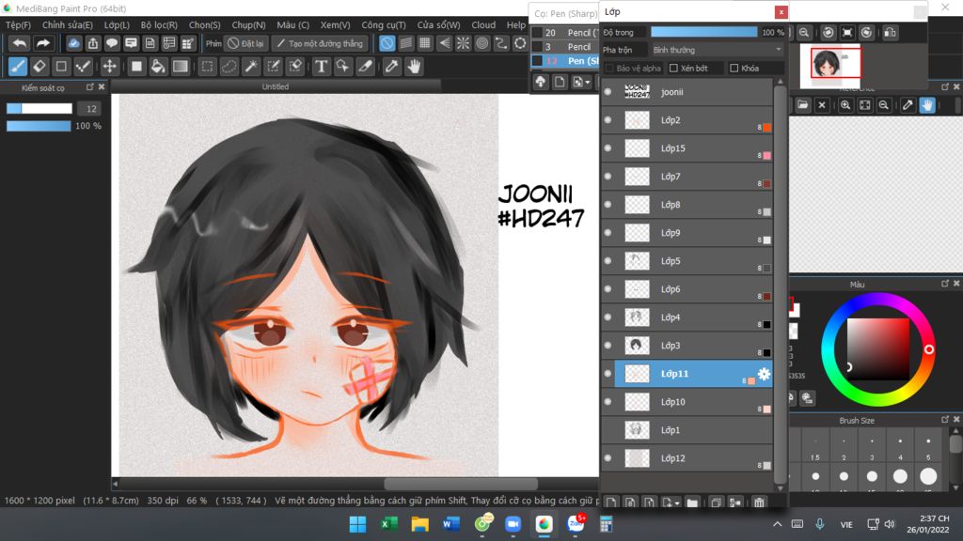
Task: Open a reference image with folder icon
Action: click(x=803, y=105)
